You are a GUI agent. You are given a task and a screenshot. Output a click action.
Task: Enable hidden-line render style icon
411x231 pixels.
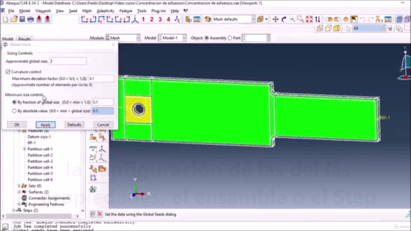pos(328,28)
